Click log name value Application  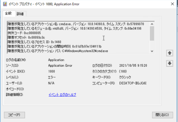pos(56,60)
